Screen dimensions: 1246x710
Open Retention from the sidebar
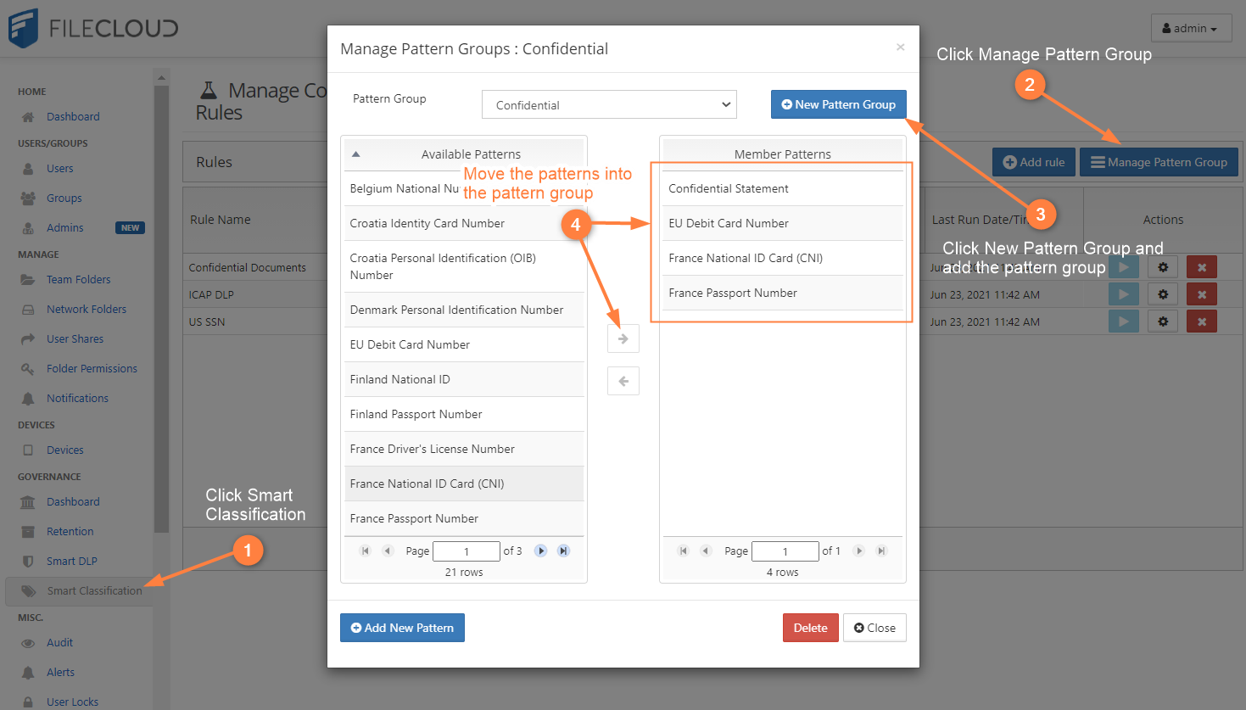(x=70, y=532)
